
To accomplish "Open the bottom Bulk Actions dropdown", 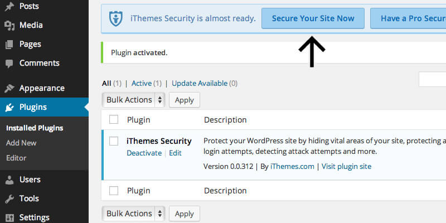I will [x=134, y=214].
